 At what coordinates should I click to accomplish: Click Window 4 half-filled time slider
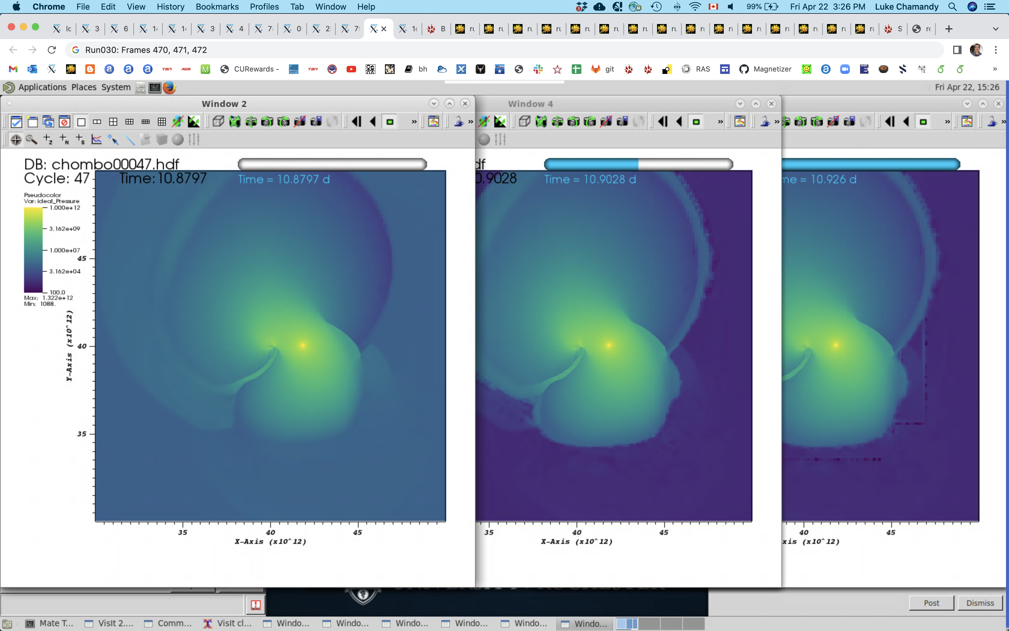[638, 164]
